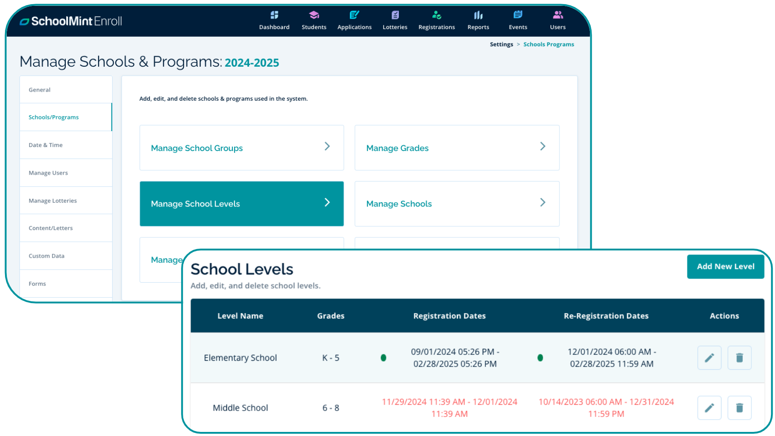Click the Add New Level button
The height and width of the screenshot is (436, 775).
(725, 266)
